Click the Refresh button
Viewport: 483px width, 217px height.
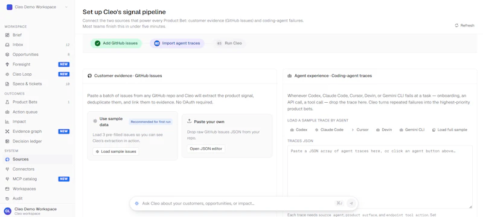464,25
